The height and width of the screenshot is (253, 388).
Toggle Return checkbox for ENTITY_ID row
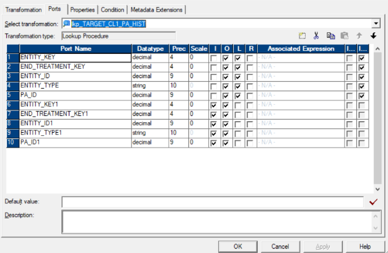click(250, 77)
